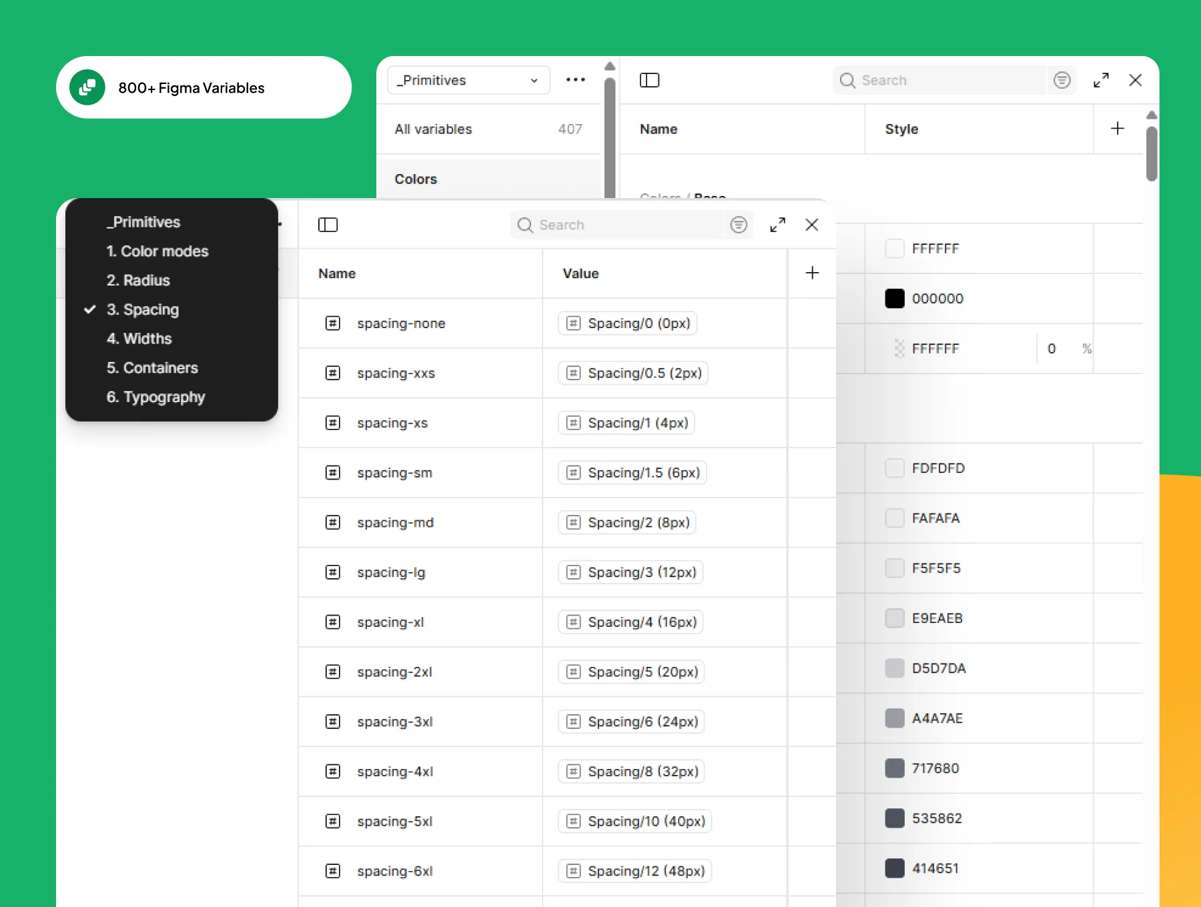Expand the front Spacing variables panel
1201x907 pixels.
click(x=777, y=225)
